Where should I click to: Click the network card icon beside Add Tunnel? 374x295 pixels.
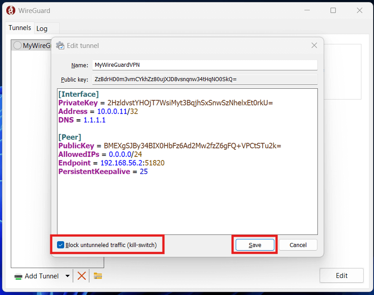(18, 276)
